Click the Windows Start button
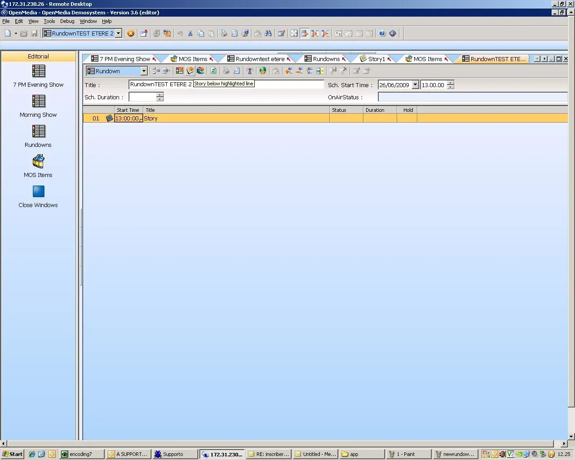Image resolution: width=575 pixels, height=460 pixels. coord(12,454)
